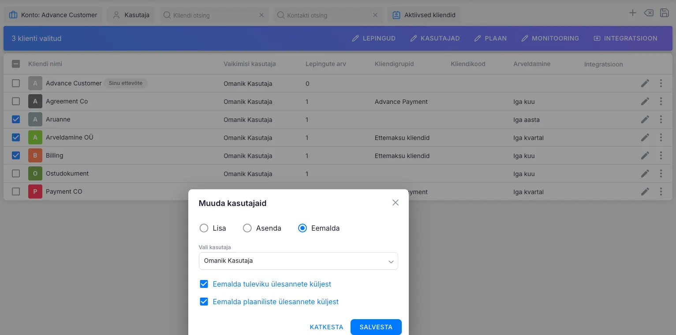Open the Konto: Advance Customer filter

point(53,15)
